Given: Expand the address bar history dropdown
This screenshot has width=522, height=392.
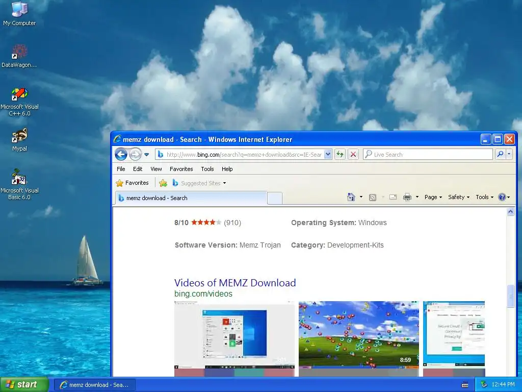Looking at the screenshot, I should (x=328, y=154).
